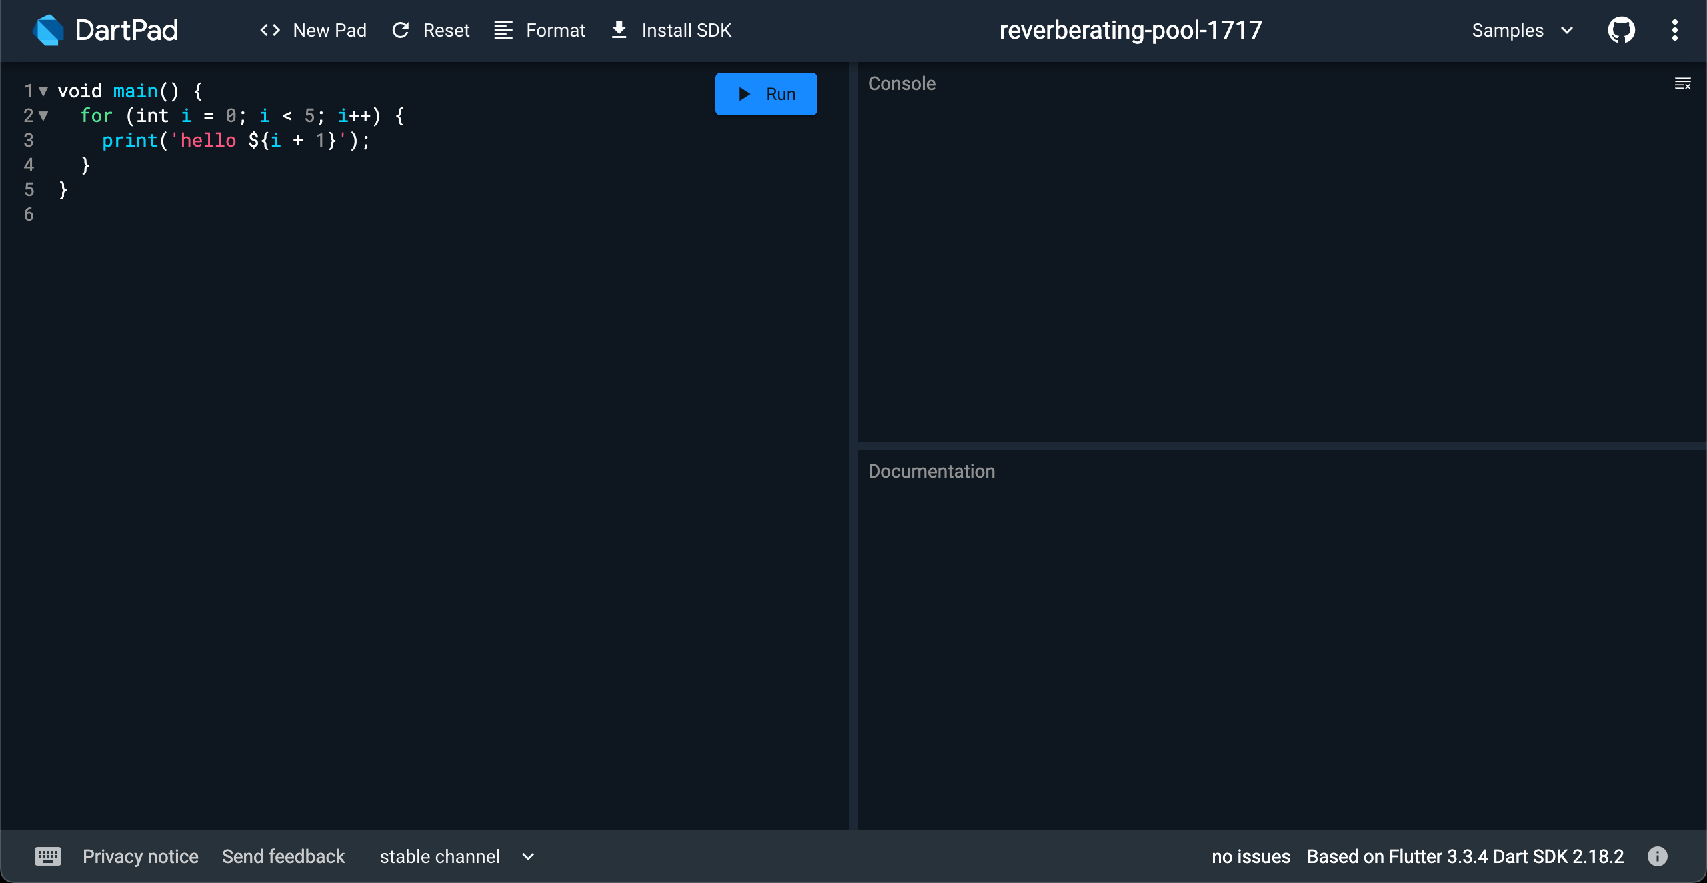Click the Samples chevron arrow
This screenshot has height=883, width=1707.
(x=1567, y=31)
